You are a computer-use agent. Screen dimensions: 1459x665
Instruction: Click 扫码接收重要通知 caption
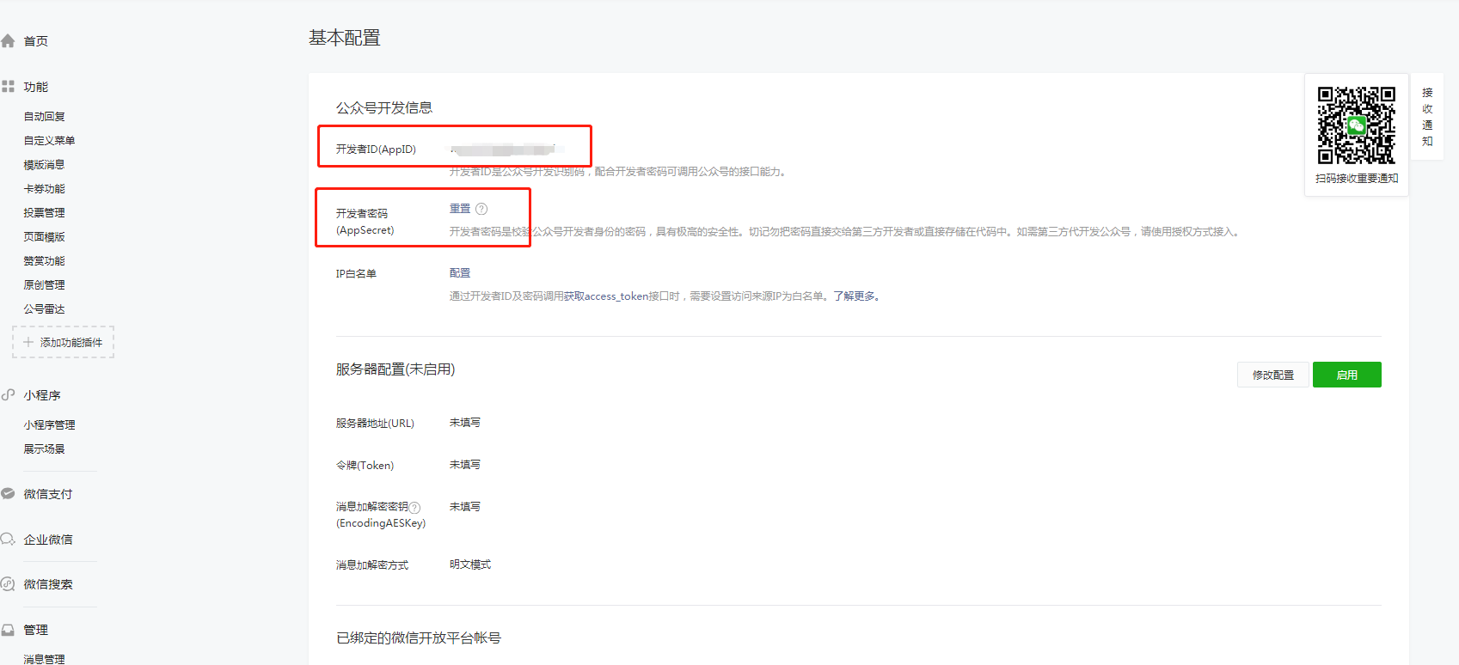point(1357,179)
